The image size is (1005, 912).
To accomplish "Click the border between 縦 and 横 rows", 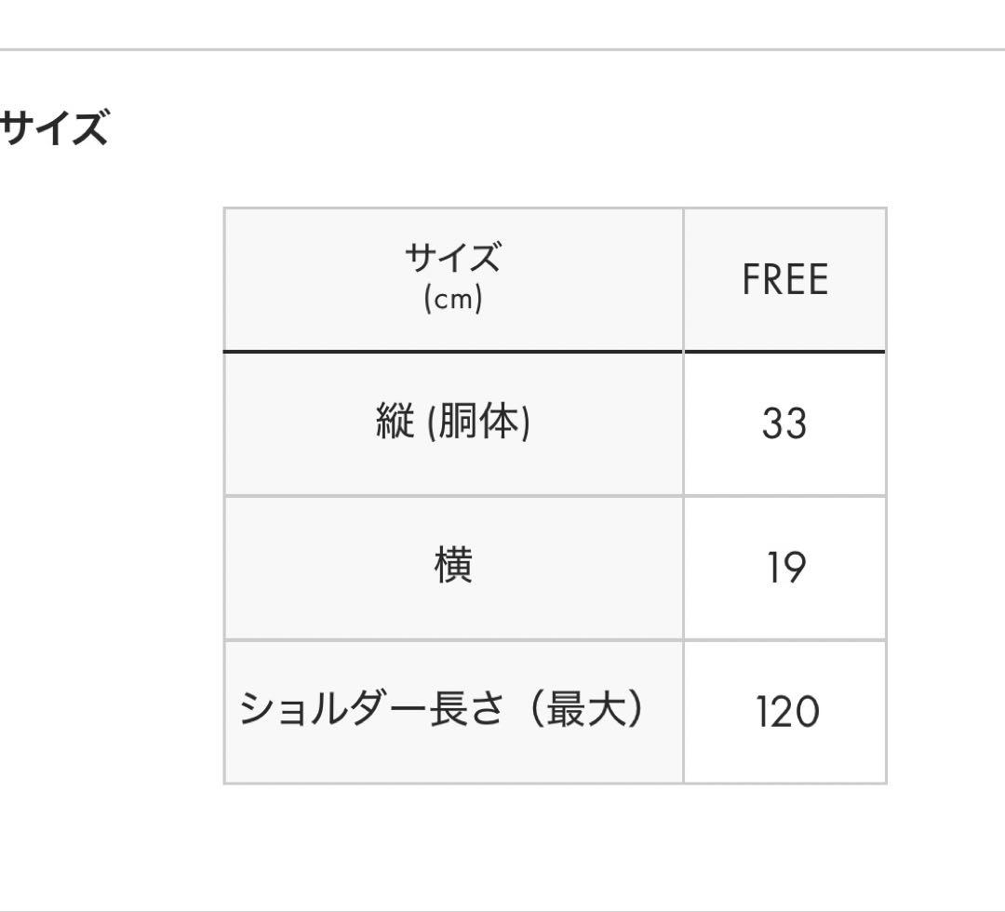I will [x=453, y=495].
